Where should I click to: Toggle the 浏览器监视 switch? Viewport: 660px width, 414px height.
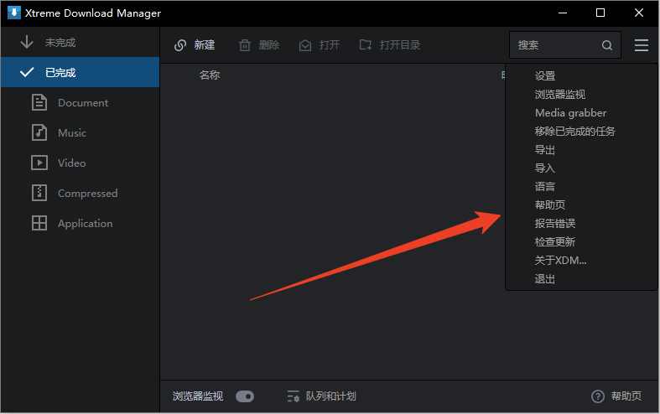click(x=245, y=396)
